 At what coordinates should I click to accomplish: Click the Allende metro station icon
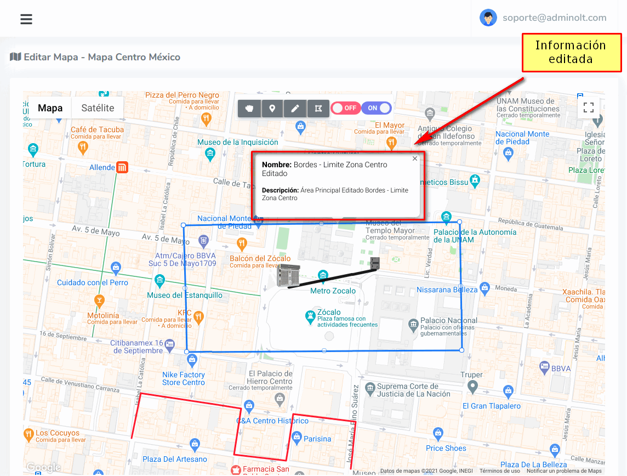coord(123,167)
